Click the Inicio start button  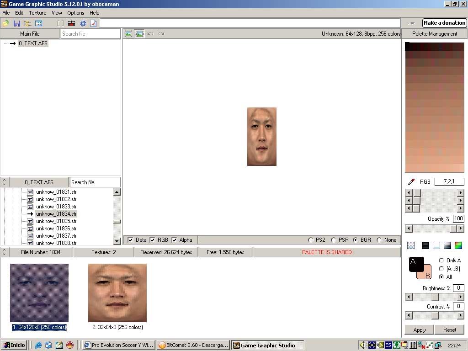click(14, 346)
